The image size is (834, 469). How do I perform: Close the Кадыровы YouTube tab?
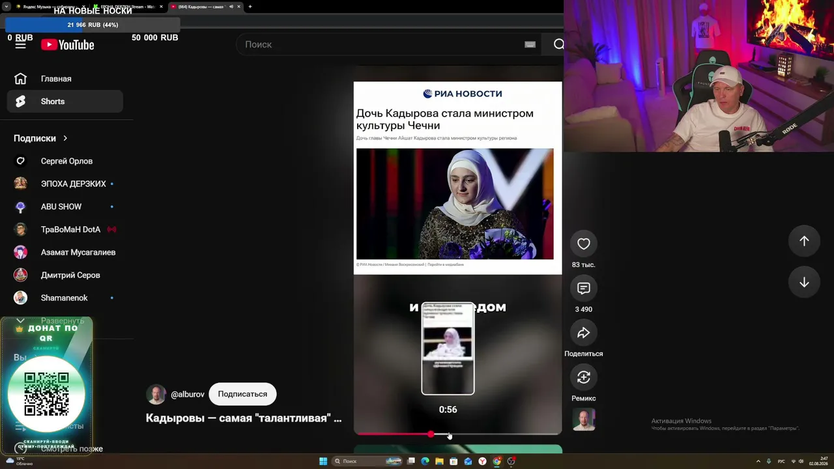pyautogui.click(x=239, y=7)
